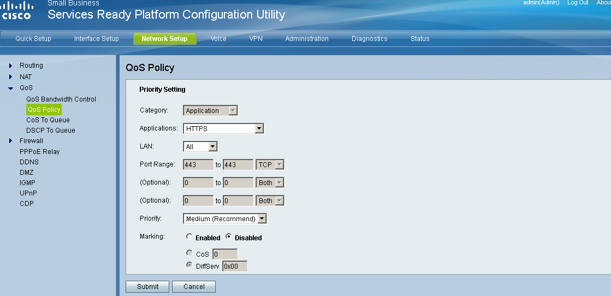This screenshot has width=611, height=296.
Task: Switch to the Voice tab
Action: [218, 39]
